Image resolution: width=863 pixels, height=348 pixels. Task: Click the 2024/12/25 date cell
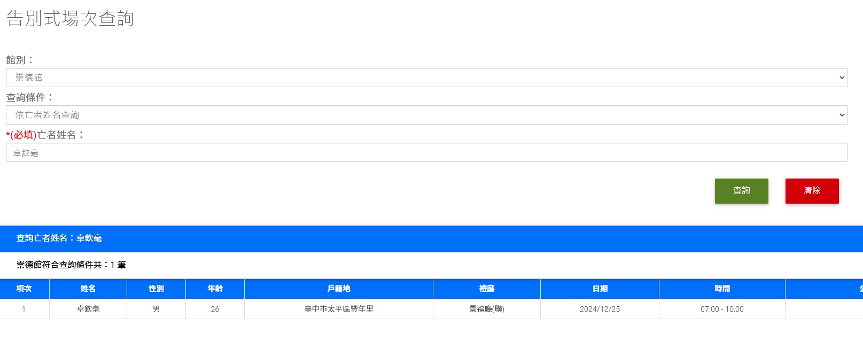(x=600, y=309)
